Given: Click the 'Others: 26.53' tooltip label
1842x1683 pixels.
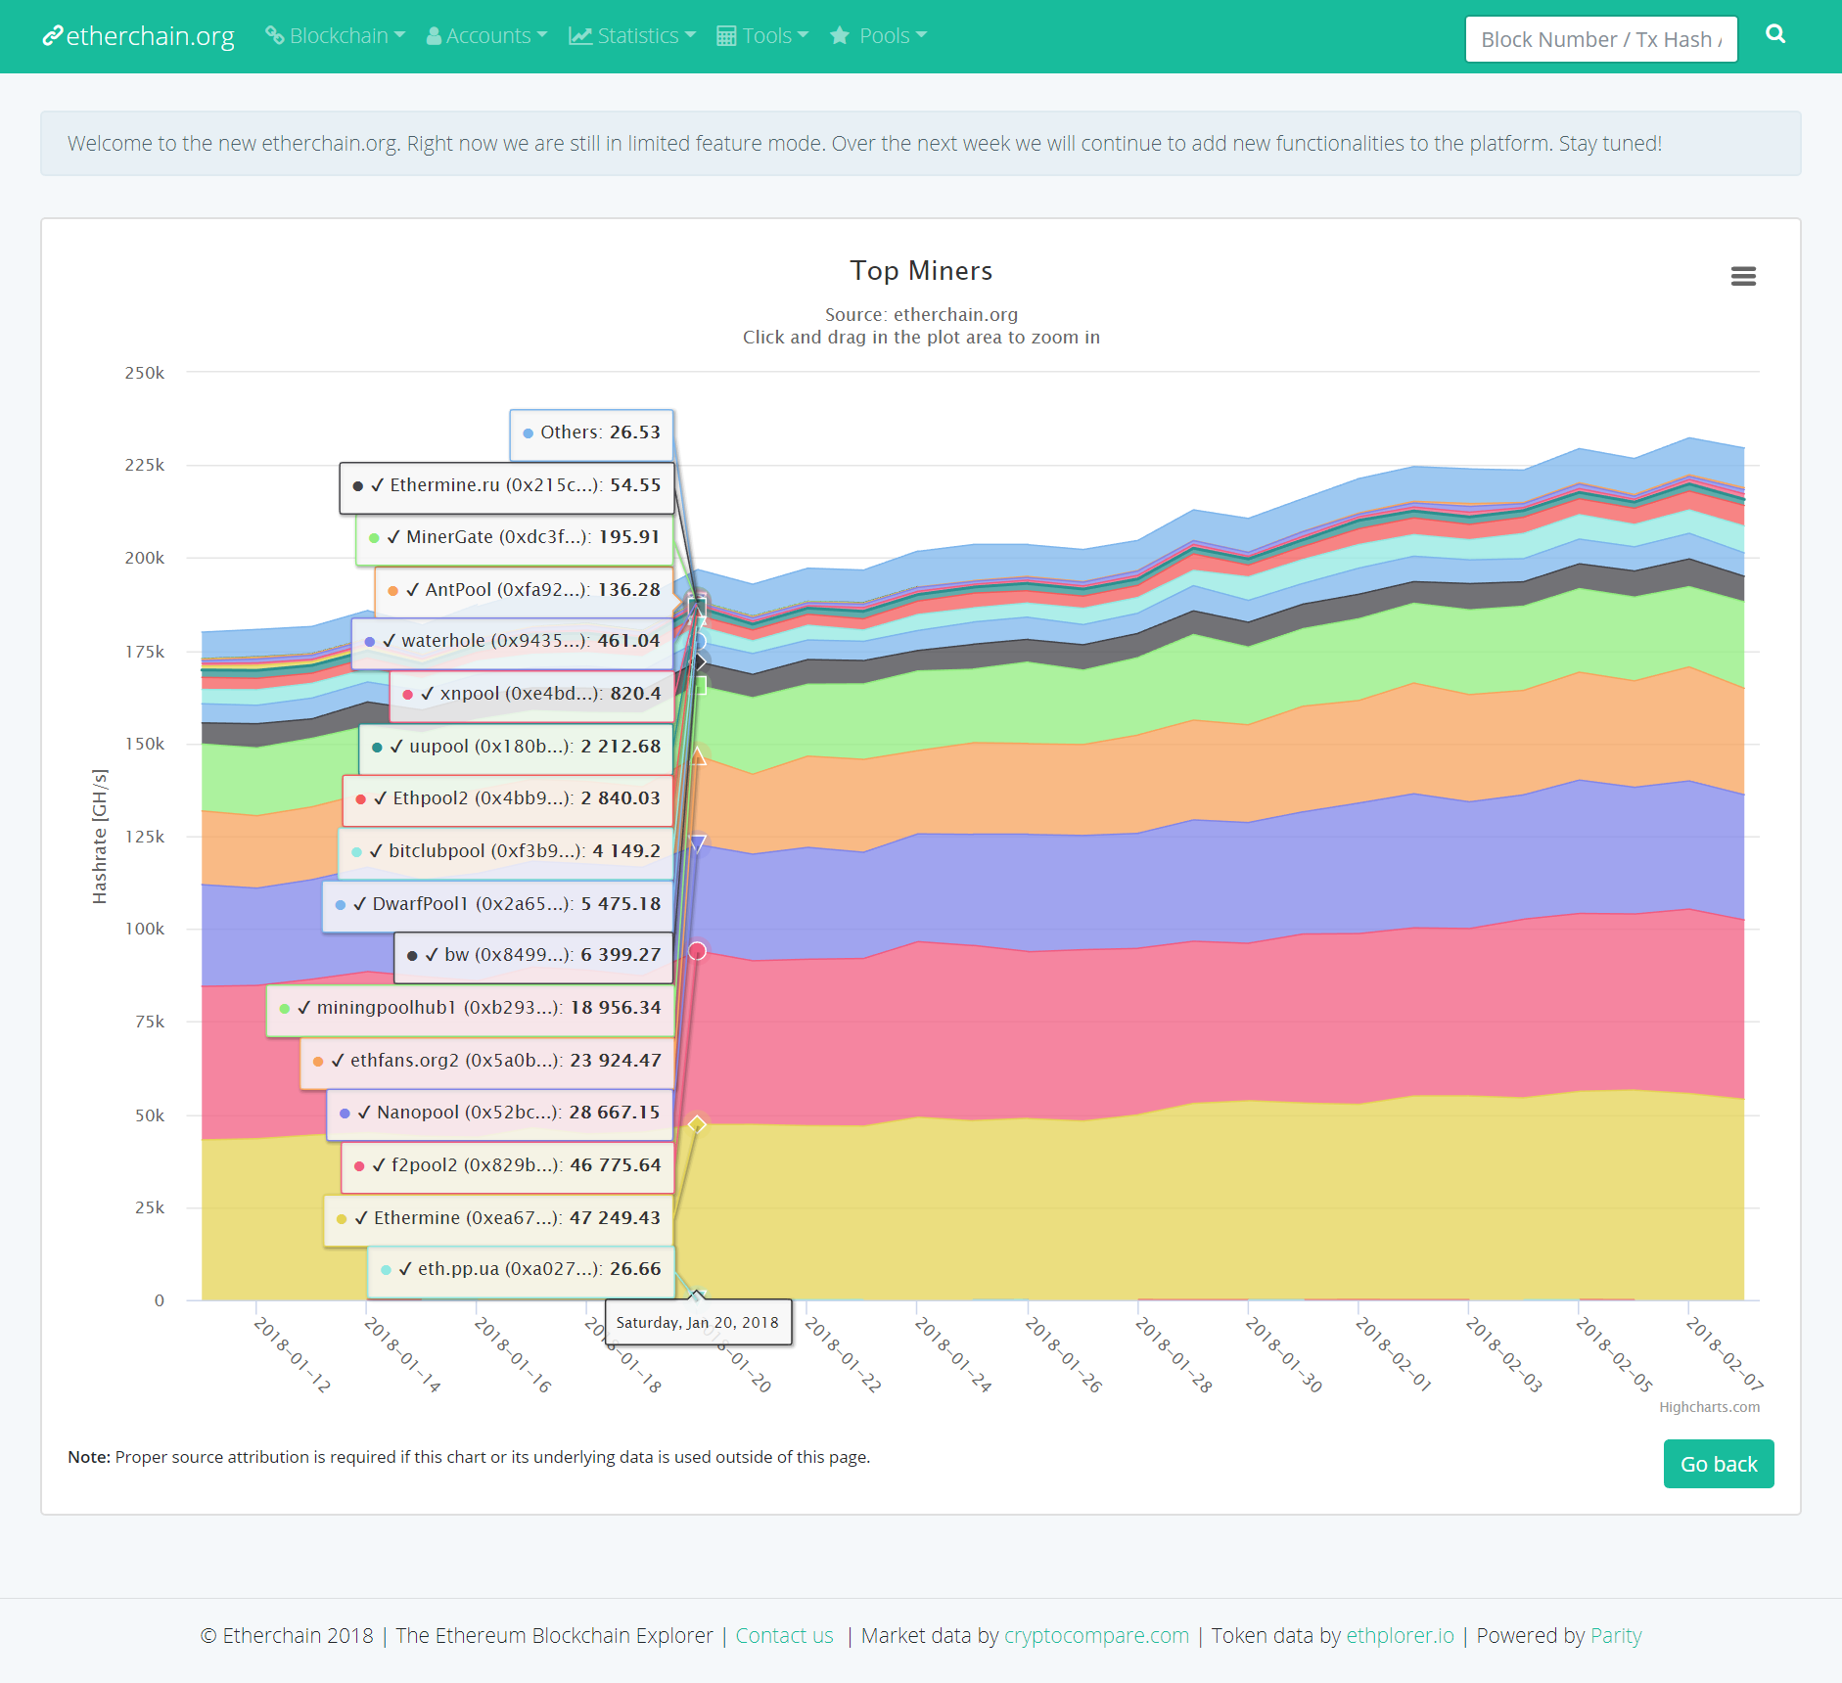Looking at the screenshot, I should point(591,433).
